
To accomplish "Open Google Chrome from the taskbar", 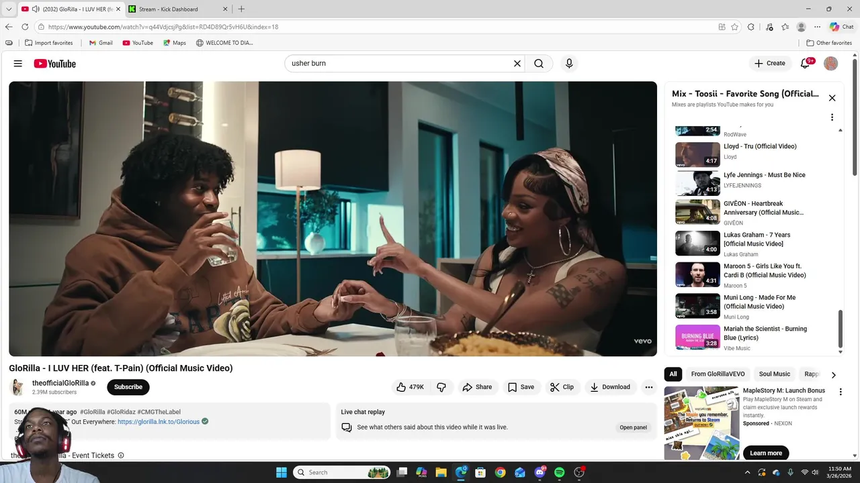I will (x=500, y=472).
